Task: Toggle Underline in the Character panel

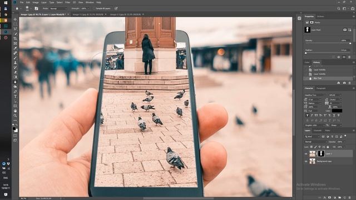Action: [x=334, y=116]
